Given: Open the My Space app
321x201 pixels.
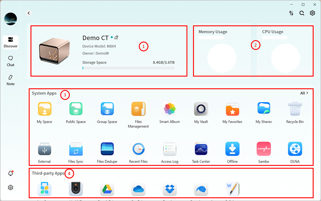Looking at the screenshot, I should 44,110.
